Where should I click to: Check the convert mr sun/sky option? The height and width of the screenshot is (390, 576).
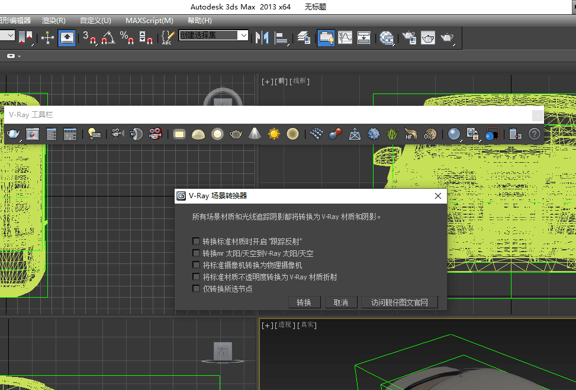tap(196, 253)
